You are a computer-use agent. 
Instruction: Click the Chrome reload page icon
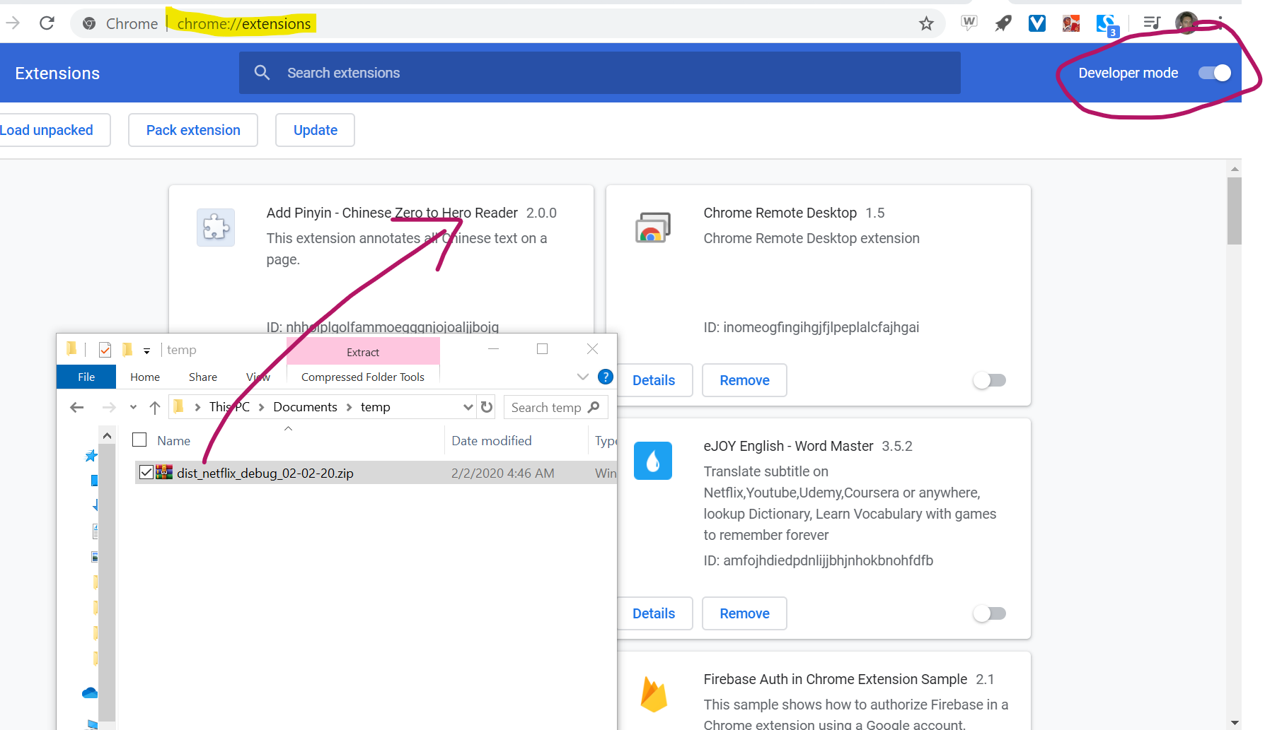tap(47, 23)
